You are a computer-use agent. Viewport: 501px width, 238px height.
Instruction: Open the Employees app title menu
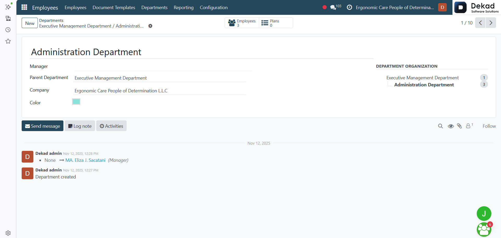tap(45, 8)
